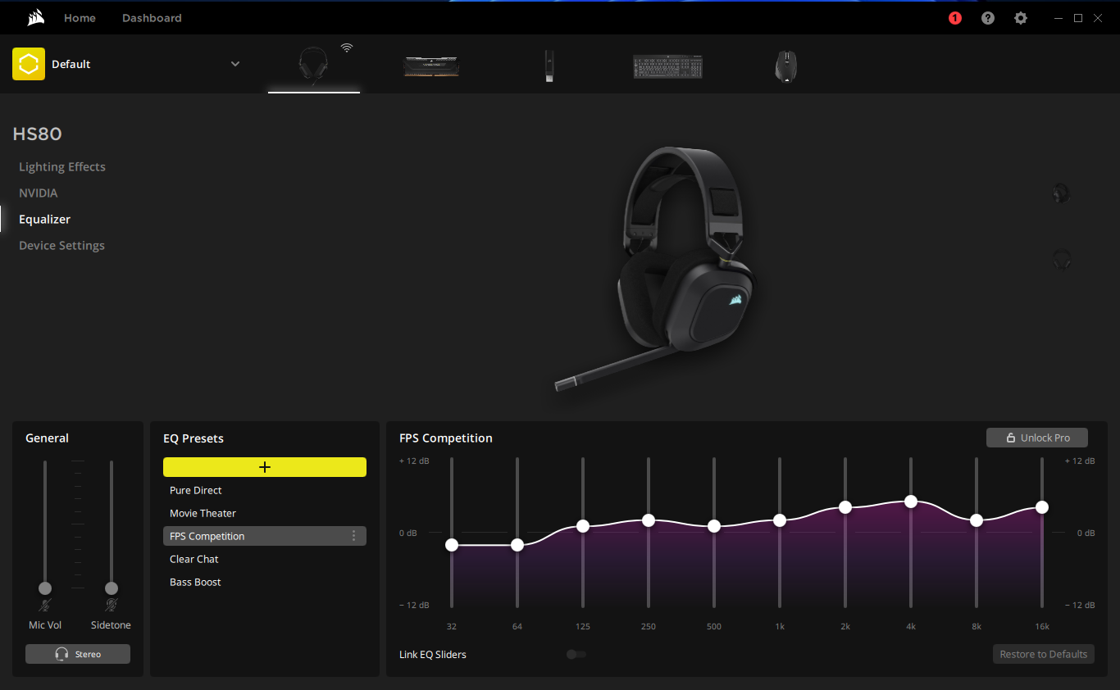Open the settings gear icon

click(x=1021, y=18)
